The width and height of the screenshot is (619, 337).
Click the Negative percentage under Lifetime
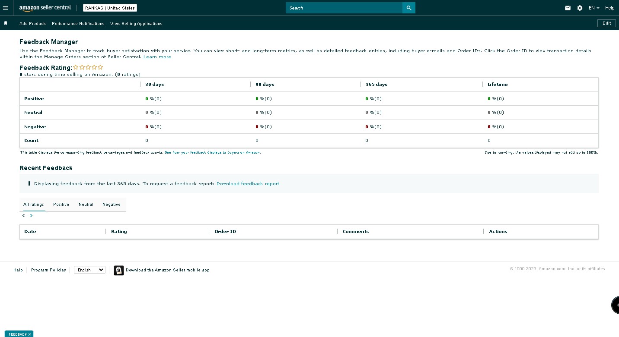496,127
